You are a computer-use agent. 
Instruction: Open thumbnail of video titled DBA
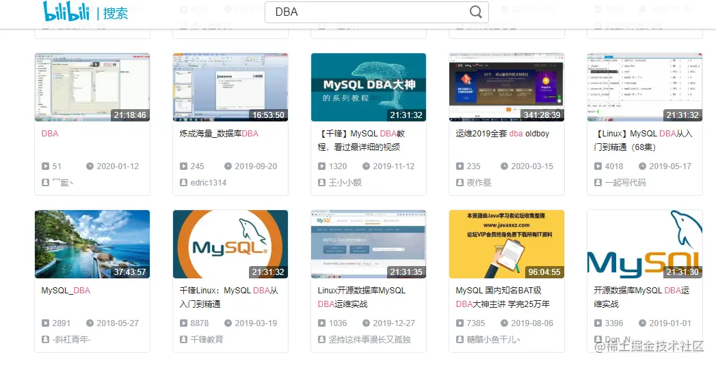pyautogui.click(x=92, y=87)
